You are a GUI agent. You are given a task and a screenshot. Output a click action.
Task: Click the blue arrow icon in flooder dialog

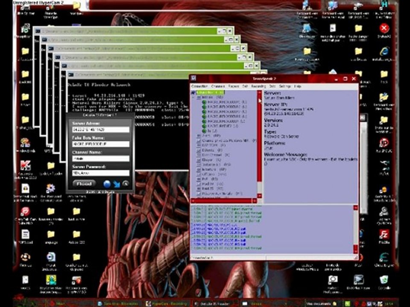(116, 184)
